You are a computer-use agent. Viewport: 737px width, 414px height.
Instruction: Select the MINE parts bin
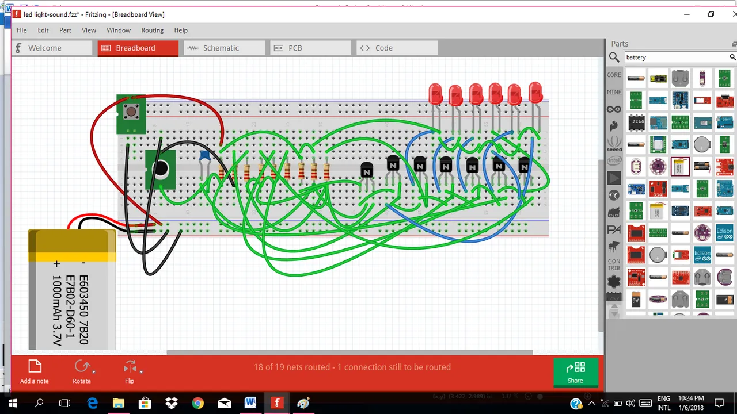click(x=614, y=92)
